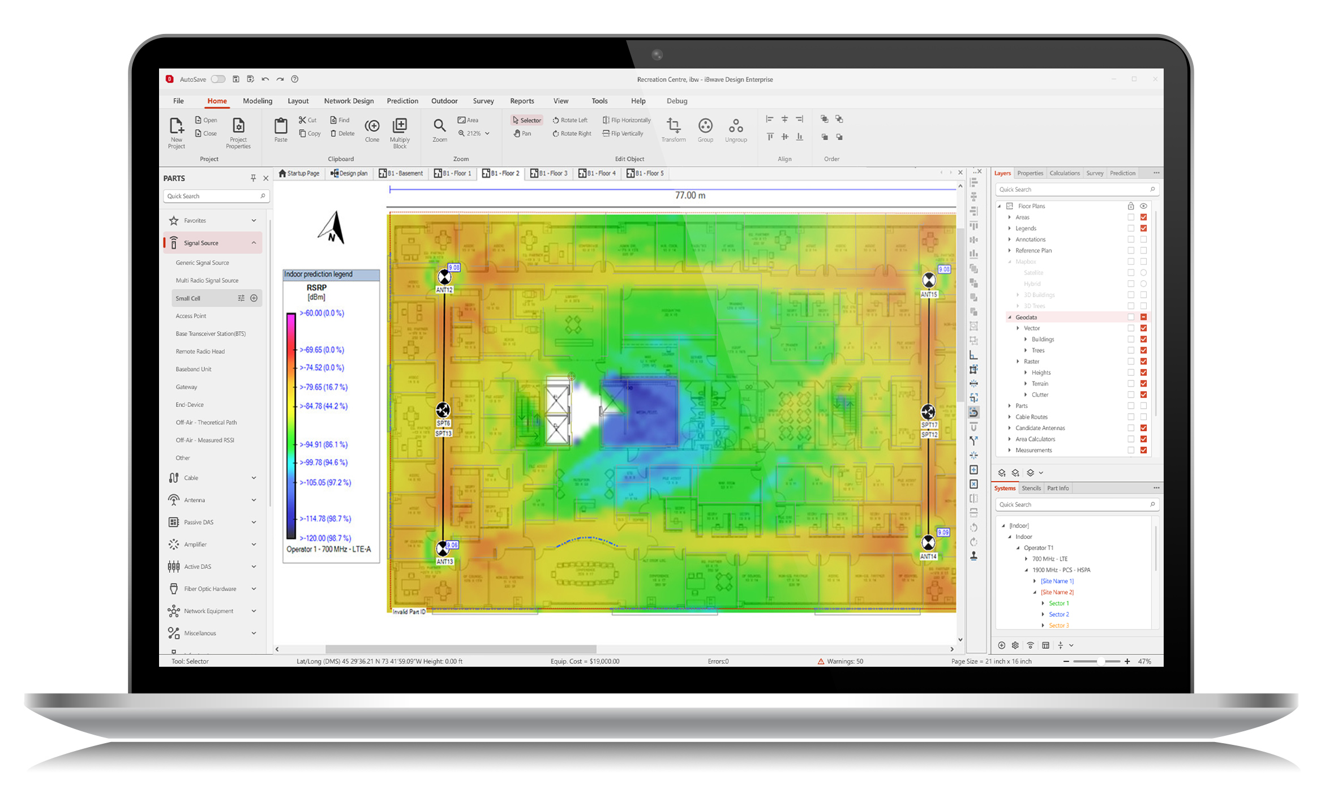Select Access Point in the parts list
Image resolution: width=1325 pixels, height=806 pixels.
tap(191, 316)
